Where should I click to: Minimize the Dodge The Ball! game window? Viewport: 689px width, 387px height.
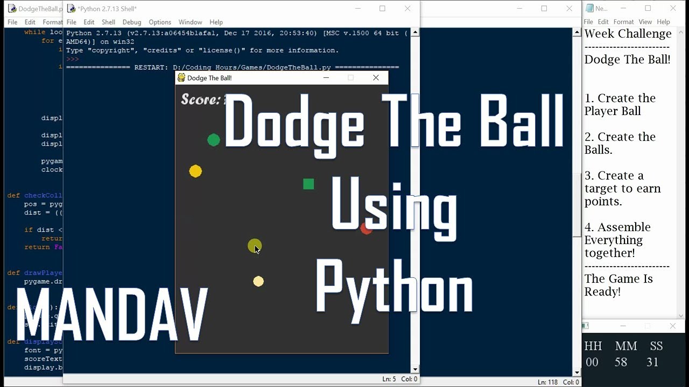pyautogui.click(x=326, y=78)
